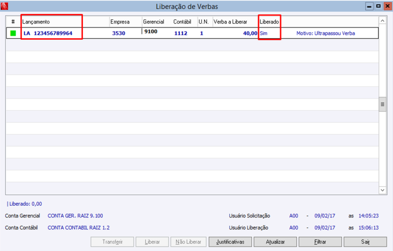Click the Sair button to exit
Screen dimensions: 393x251
[x=365, y=242]
